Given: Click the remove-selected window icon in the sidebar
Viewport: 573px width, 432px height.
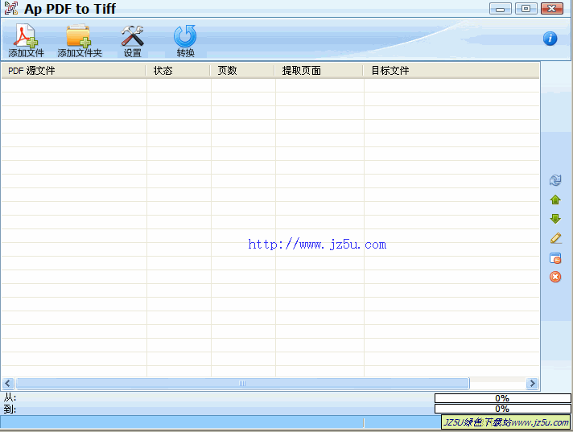Looking at the screenshot, I should 555,258.
